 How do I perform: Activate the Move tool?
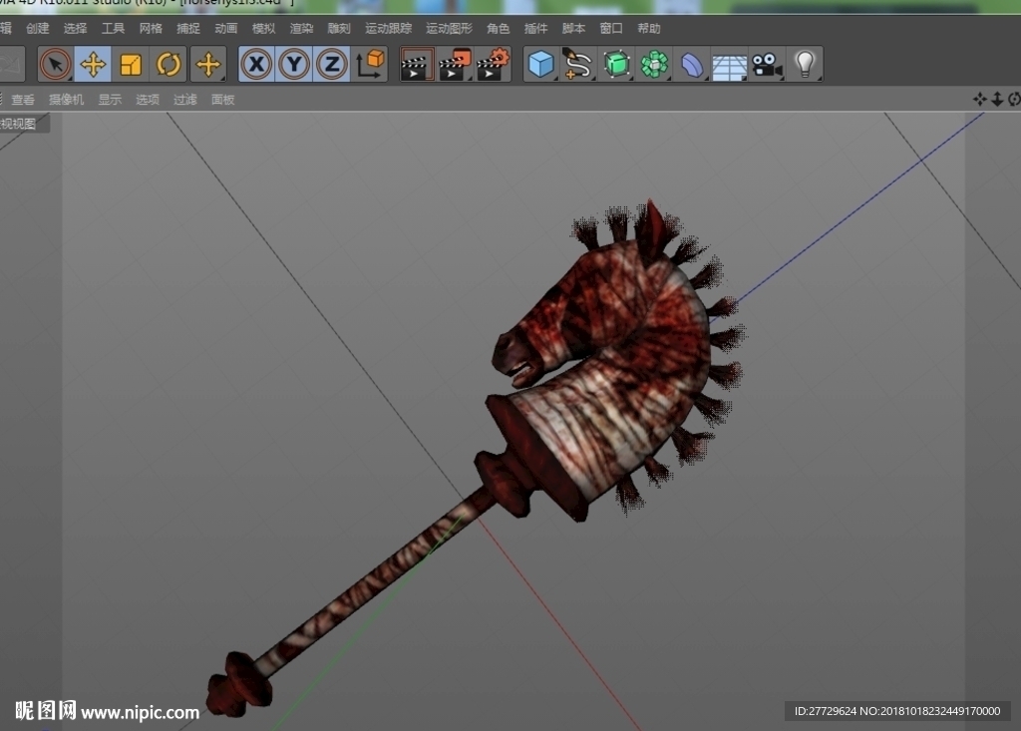point(93,65)
